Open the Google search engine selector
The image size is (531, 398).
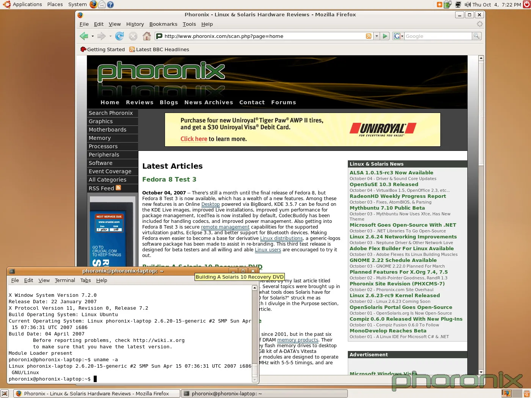click(398, 36)
